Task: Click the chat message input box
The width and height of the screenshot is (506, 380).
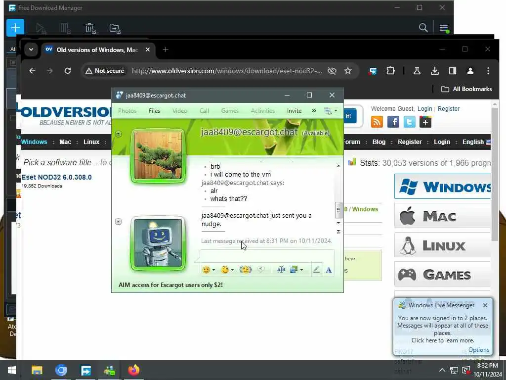Action: (x=267, y=256)
